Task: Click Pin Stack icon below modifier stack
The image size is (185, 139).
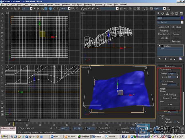Action: click(x=160, y=59)
